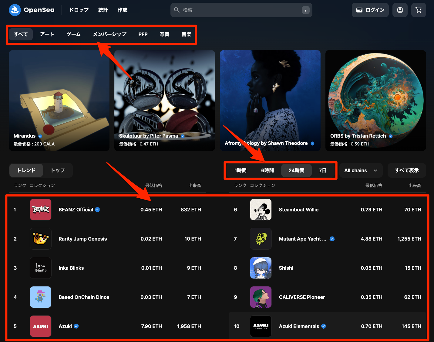The height and width of the screenshot is (342, 434).
Task: Open Azuki Elementals black avatar
Action: [x=261, y=326]
